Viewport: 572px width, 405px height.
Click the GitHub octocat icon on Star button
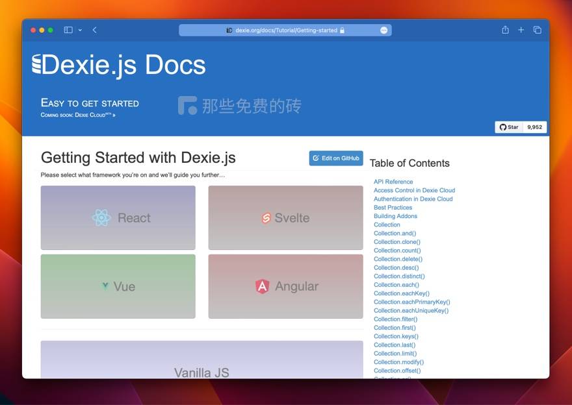[x=503, y=127]
